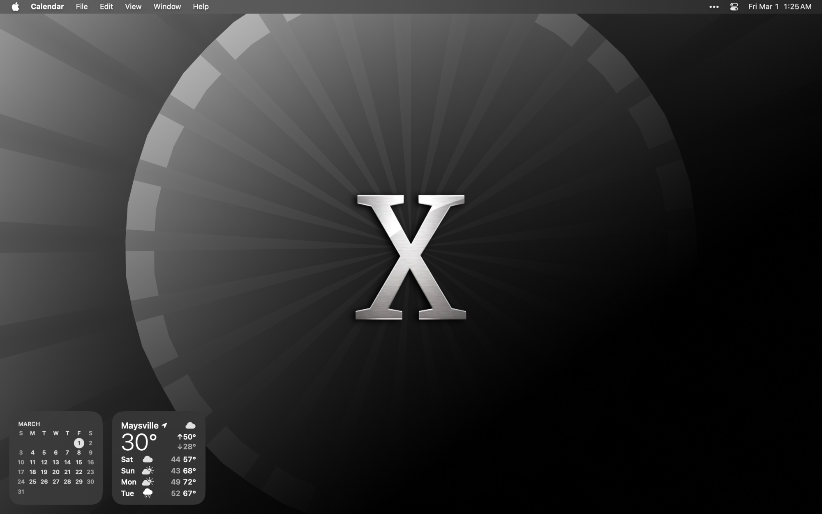Click the date and time in menu bar
The image size is (822, 514).
point(779,7)
